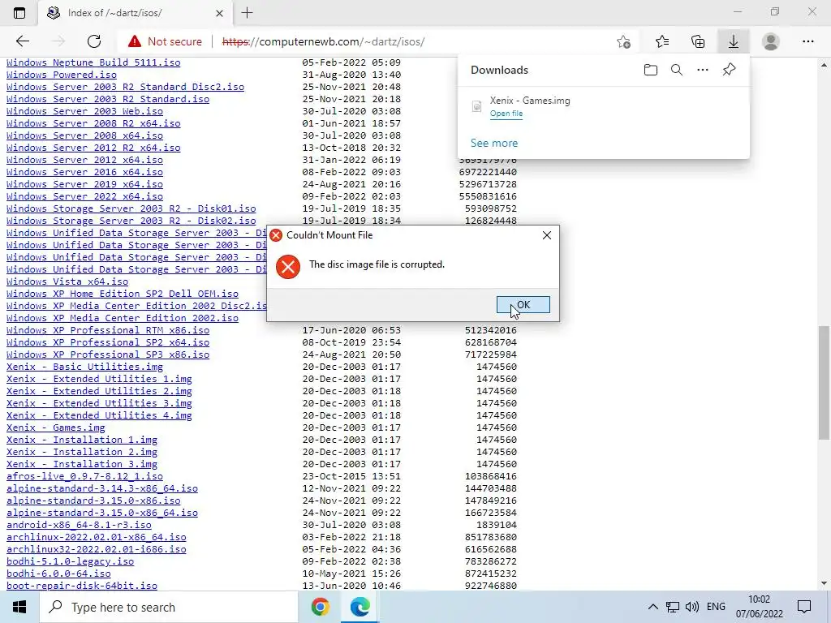Download boot-repair-disk-64bit.iso
The image size is (831, 623).
(x=82, y=586)
